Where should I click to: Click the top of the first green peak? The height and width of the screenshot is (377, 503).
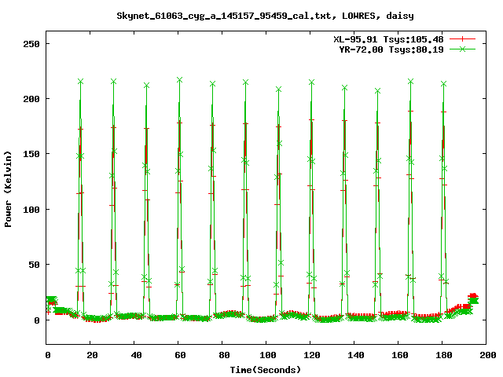(x=80, y=82)
